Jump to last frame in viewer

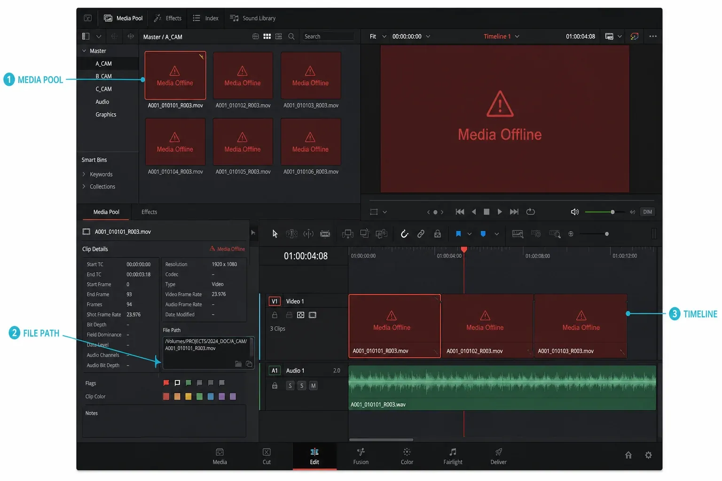[x=514, y=212]
